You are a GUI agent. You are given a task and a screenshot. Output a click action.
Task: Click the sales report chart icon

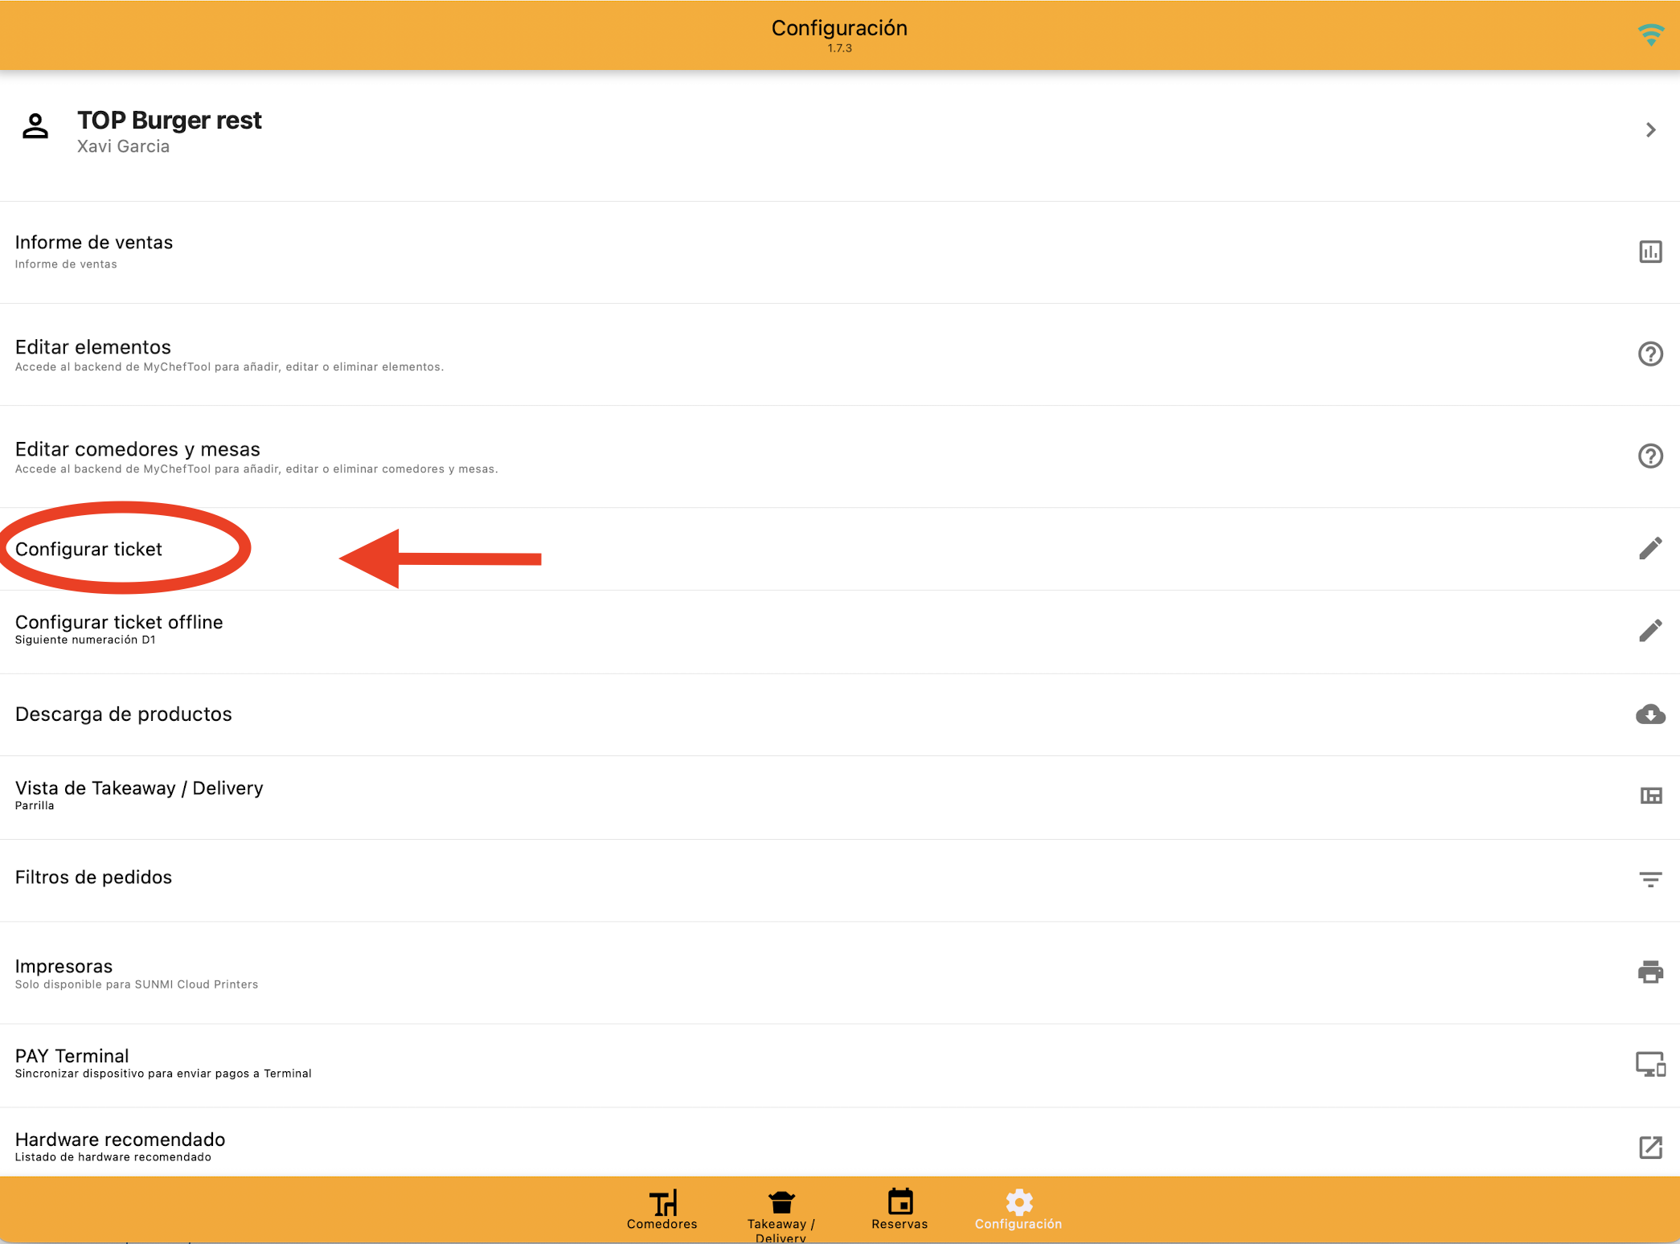pos(1649,252)
